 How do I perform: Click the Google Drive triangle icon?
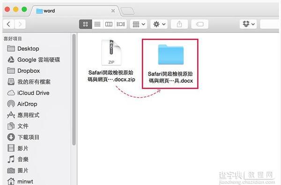click(x=11, y=60)
